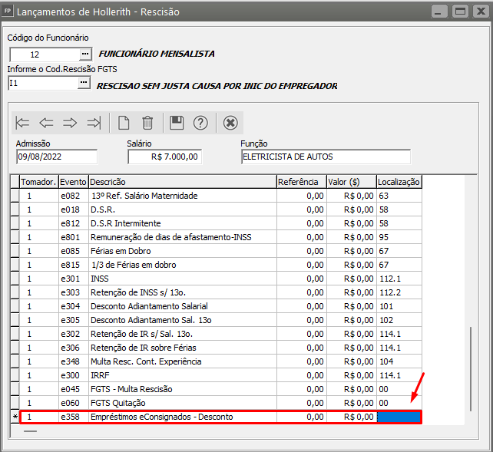Click the Admissão date field

(56, 157)
